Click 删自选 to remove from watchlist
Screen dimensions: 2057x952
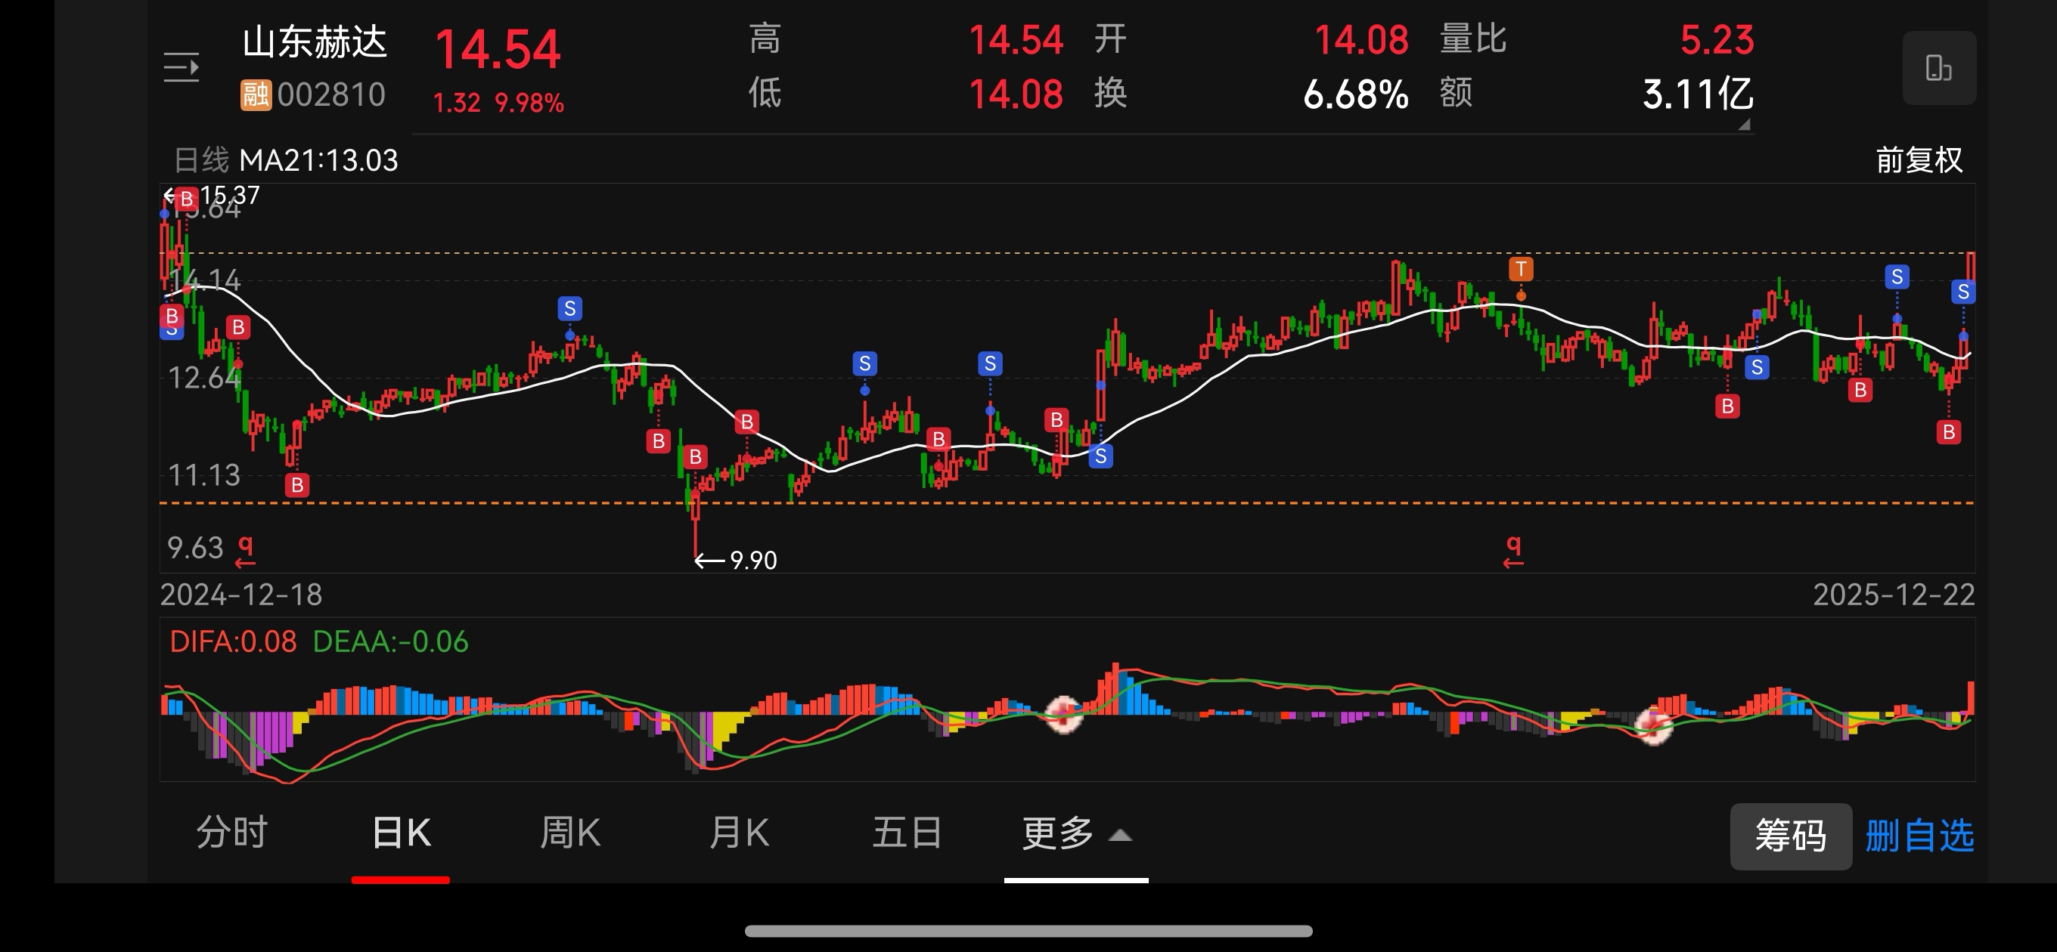1919,836
